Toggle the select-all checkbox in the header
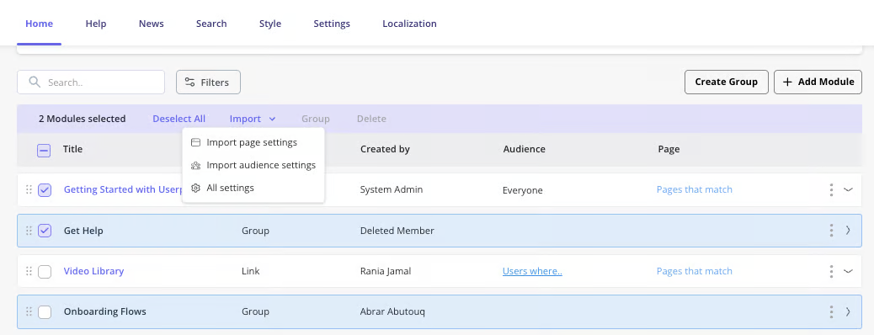 44,150
